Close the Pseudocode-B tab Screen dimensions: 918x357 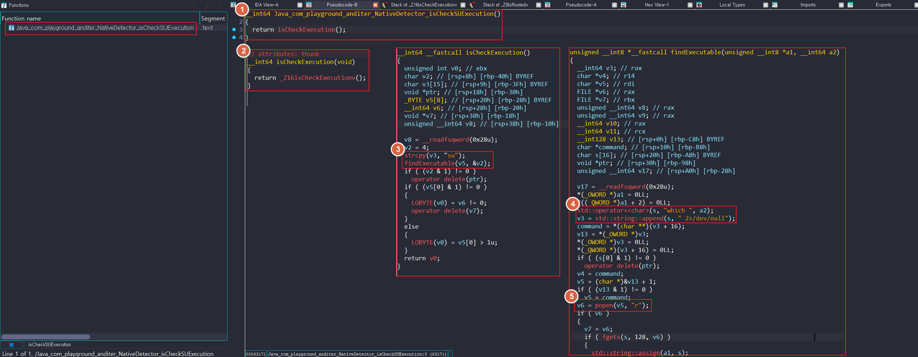(x=375, y=5)
